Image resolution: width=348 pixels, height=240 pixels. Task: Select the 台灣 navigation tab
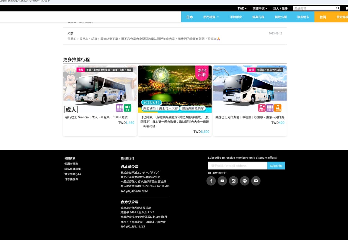[x=323, y=17]
